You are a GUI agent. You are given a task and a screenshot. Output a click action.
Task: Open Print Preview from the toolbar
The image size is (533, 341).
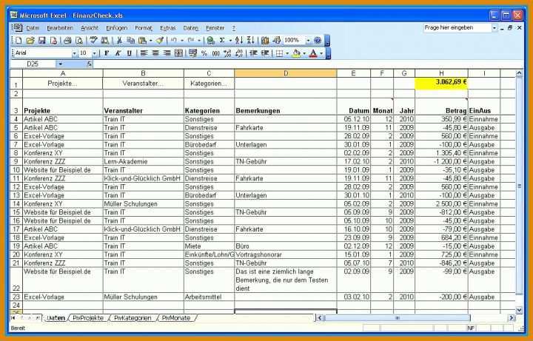(x=79, y=41)
